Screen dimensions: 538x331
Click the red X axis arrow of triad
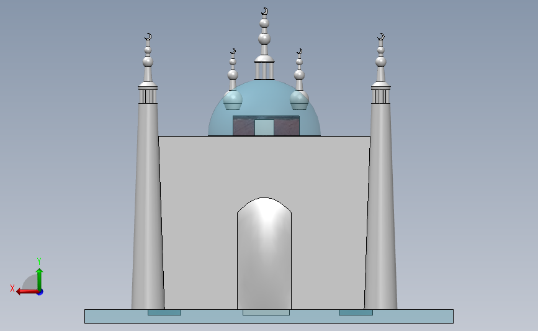coord(27,291)
